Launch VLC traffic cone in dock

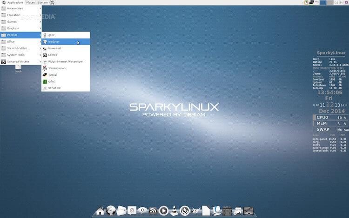tap(174, 211)
